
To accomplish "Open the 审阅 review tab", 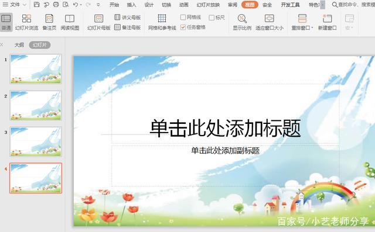I will (x=233, y=5).
